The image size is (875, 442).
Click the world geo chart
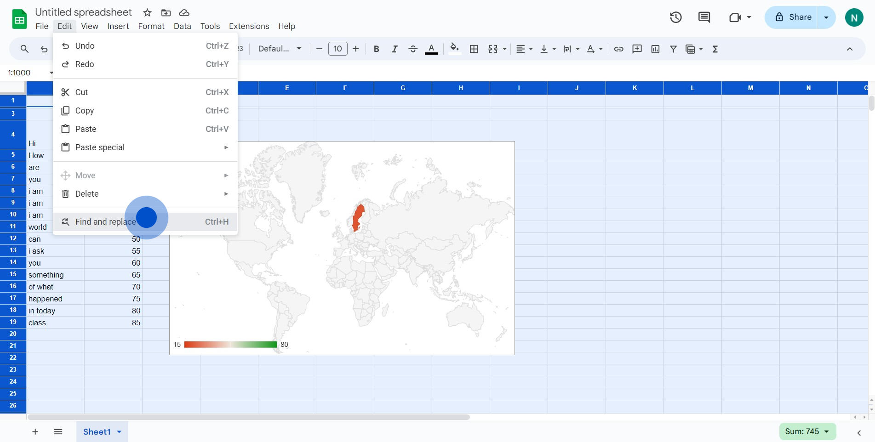tap(342, 248)
